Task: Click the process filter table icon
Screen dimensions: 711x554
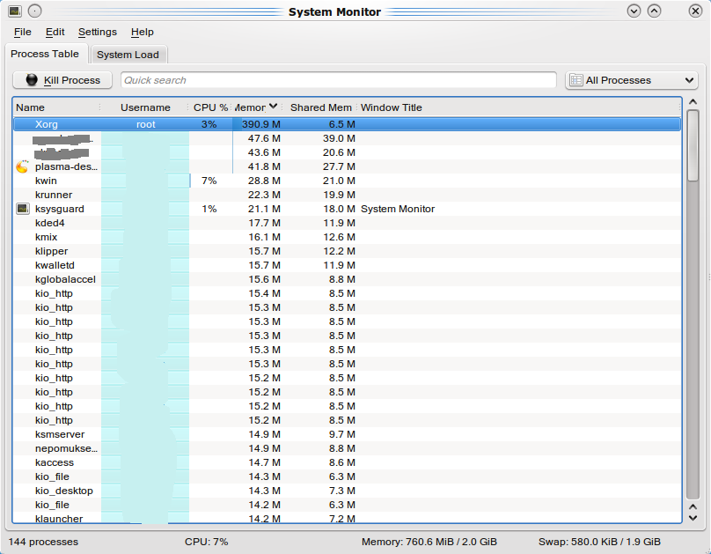Action: [576, 80]
